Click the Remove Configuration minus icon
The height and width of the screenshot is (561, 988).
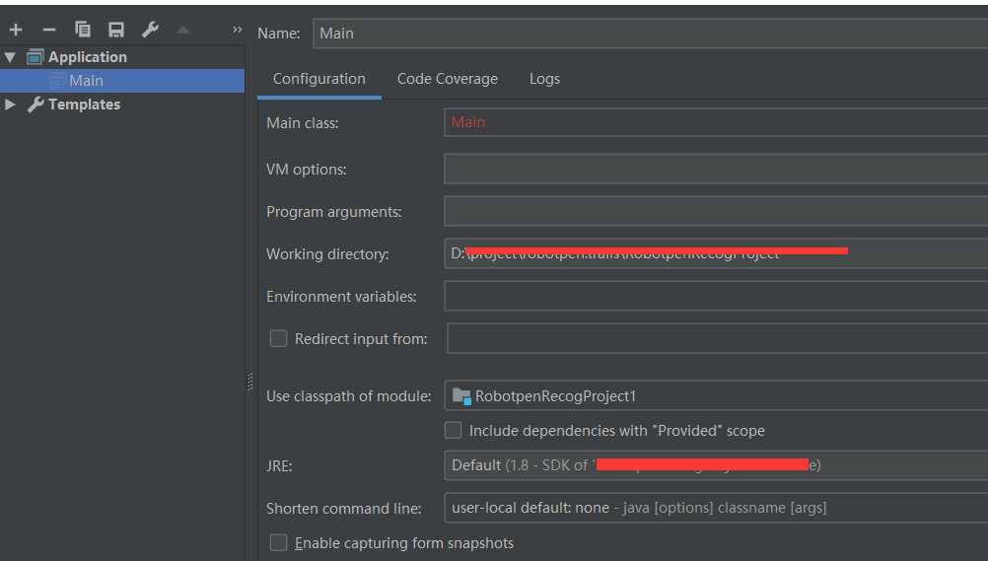(x=48, y=31)
